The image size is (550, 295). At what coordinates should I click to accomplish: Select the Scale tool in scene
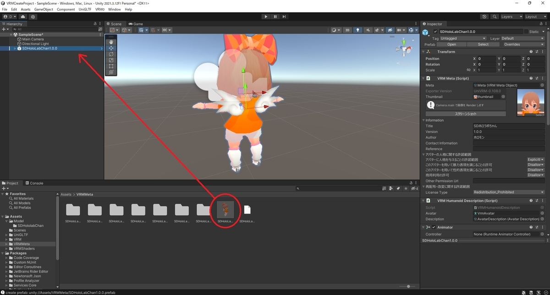111,60
